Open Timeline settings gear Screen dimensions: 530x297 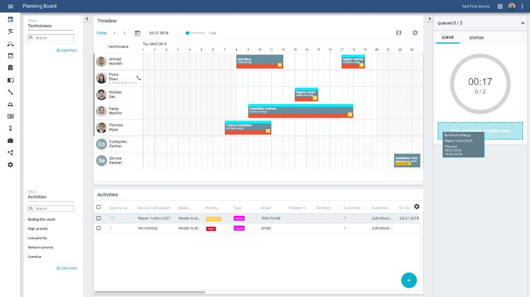pos(415,33)
